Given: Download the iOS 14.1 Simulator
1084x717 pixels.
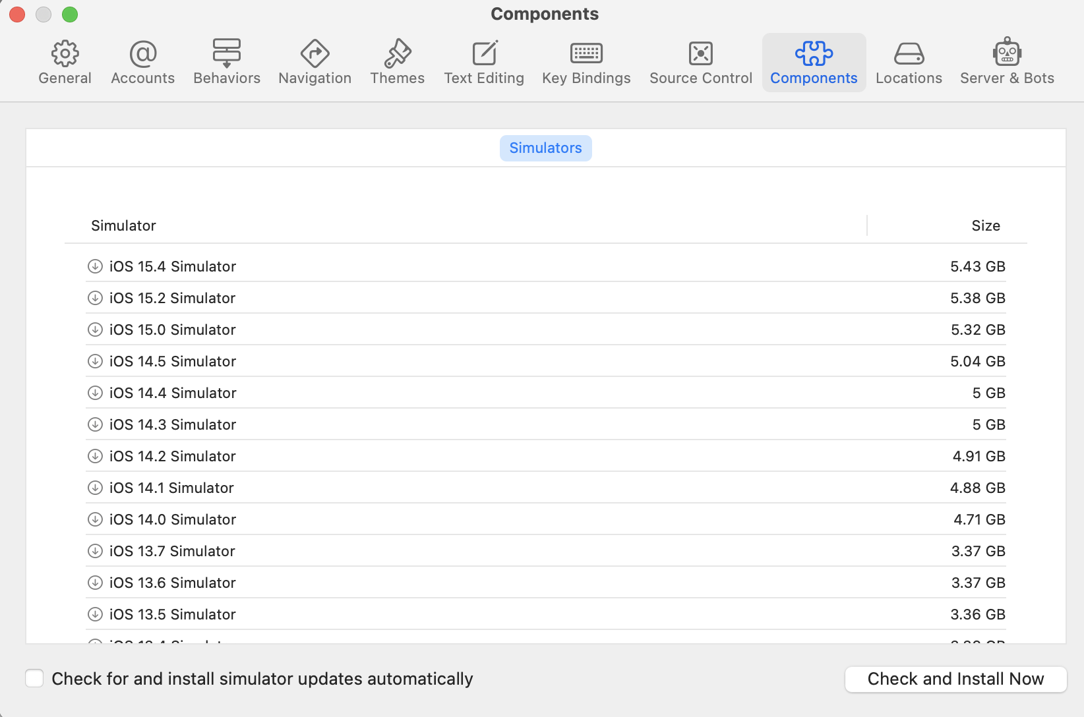Looking at the screenshot, I should (x=95, y=488).
